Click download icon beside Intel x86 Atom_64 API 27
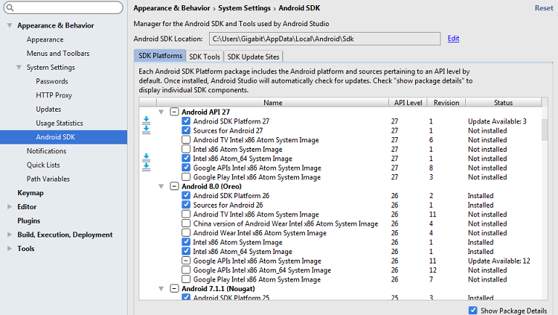Screen dimensions: 558x315 [146, 157]
